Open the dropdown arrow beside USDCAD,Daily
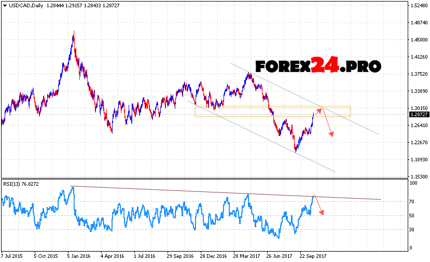The height and width of the screenshot is (262, 430). pyautogui.click(x=4, y=5)
